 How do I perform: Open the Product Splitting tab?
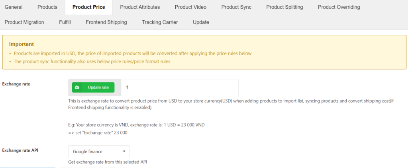[284, 7]
